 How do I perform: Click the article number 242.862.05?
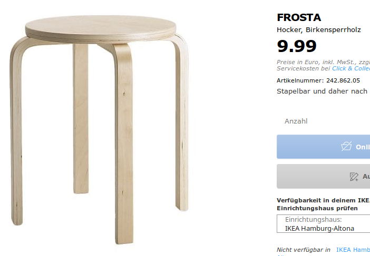coord(343,80)
